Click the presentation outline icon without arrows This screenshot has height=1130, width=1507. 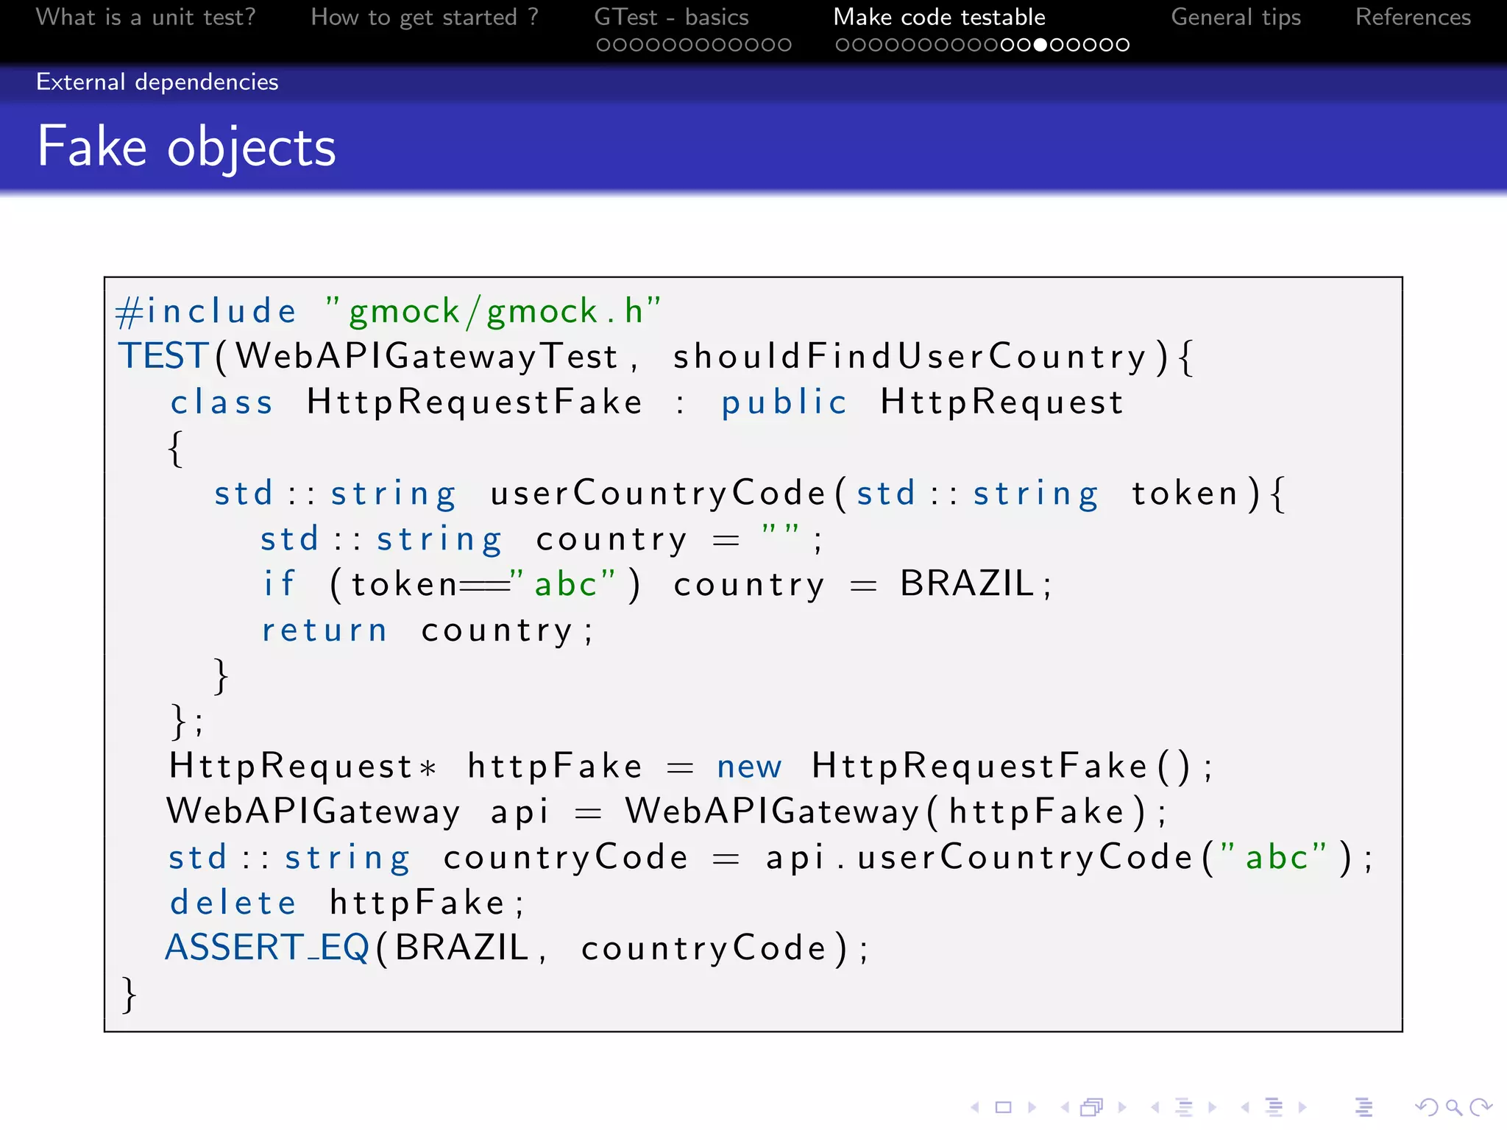[x=1364, y=1107]
